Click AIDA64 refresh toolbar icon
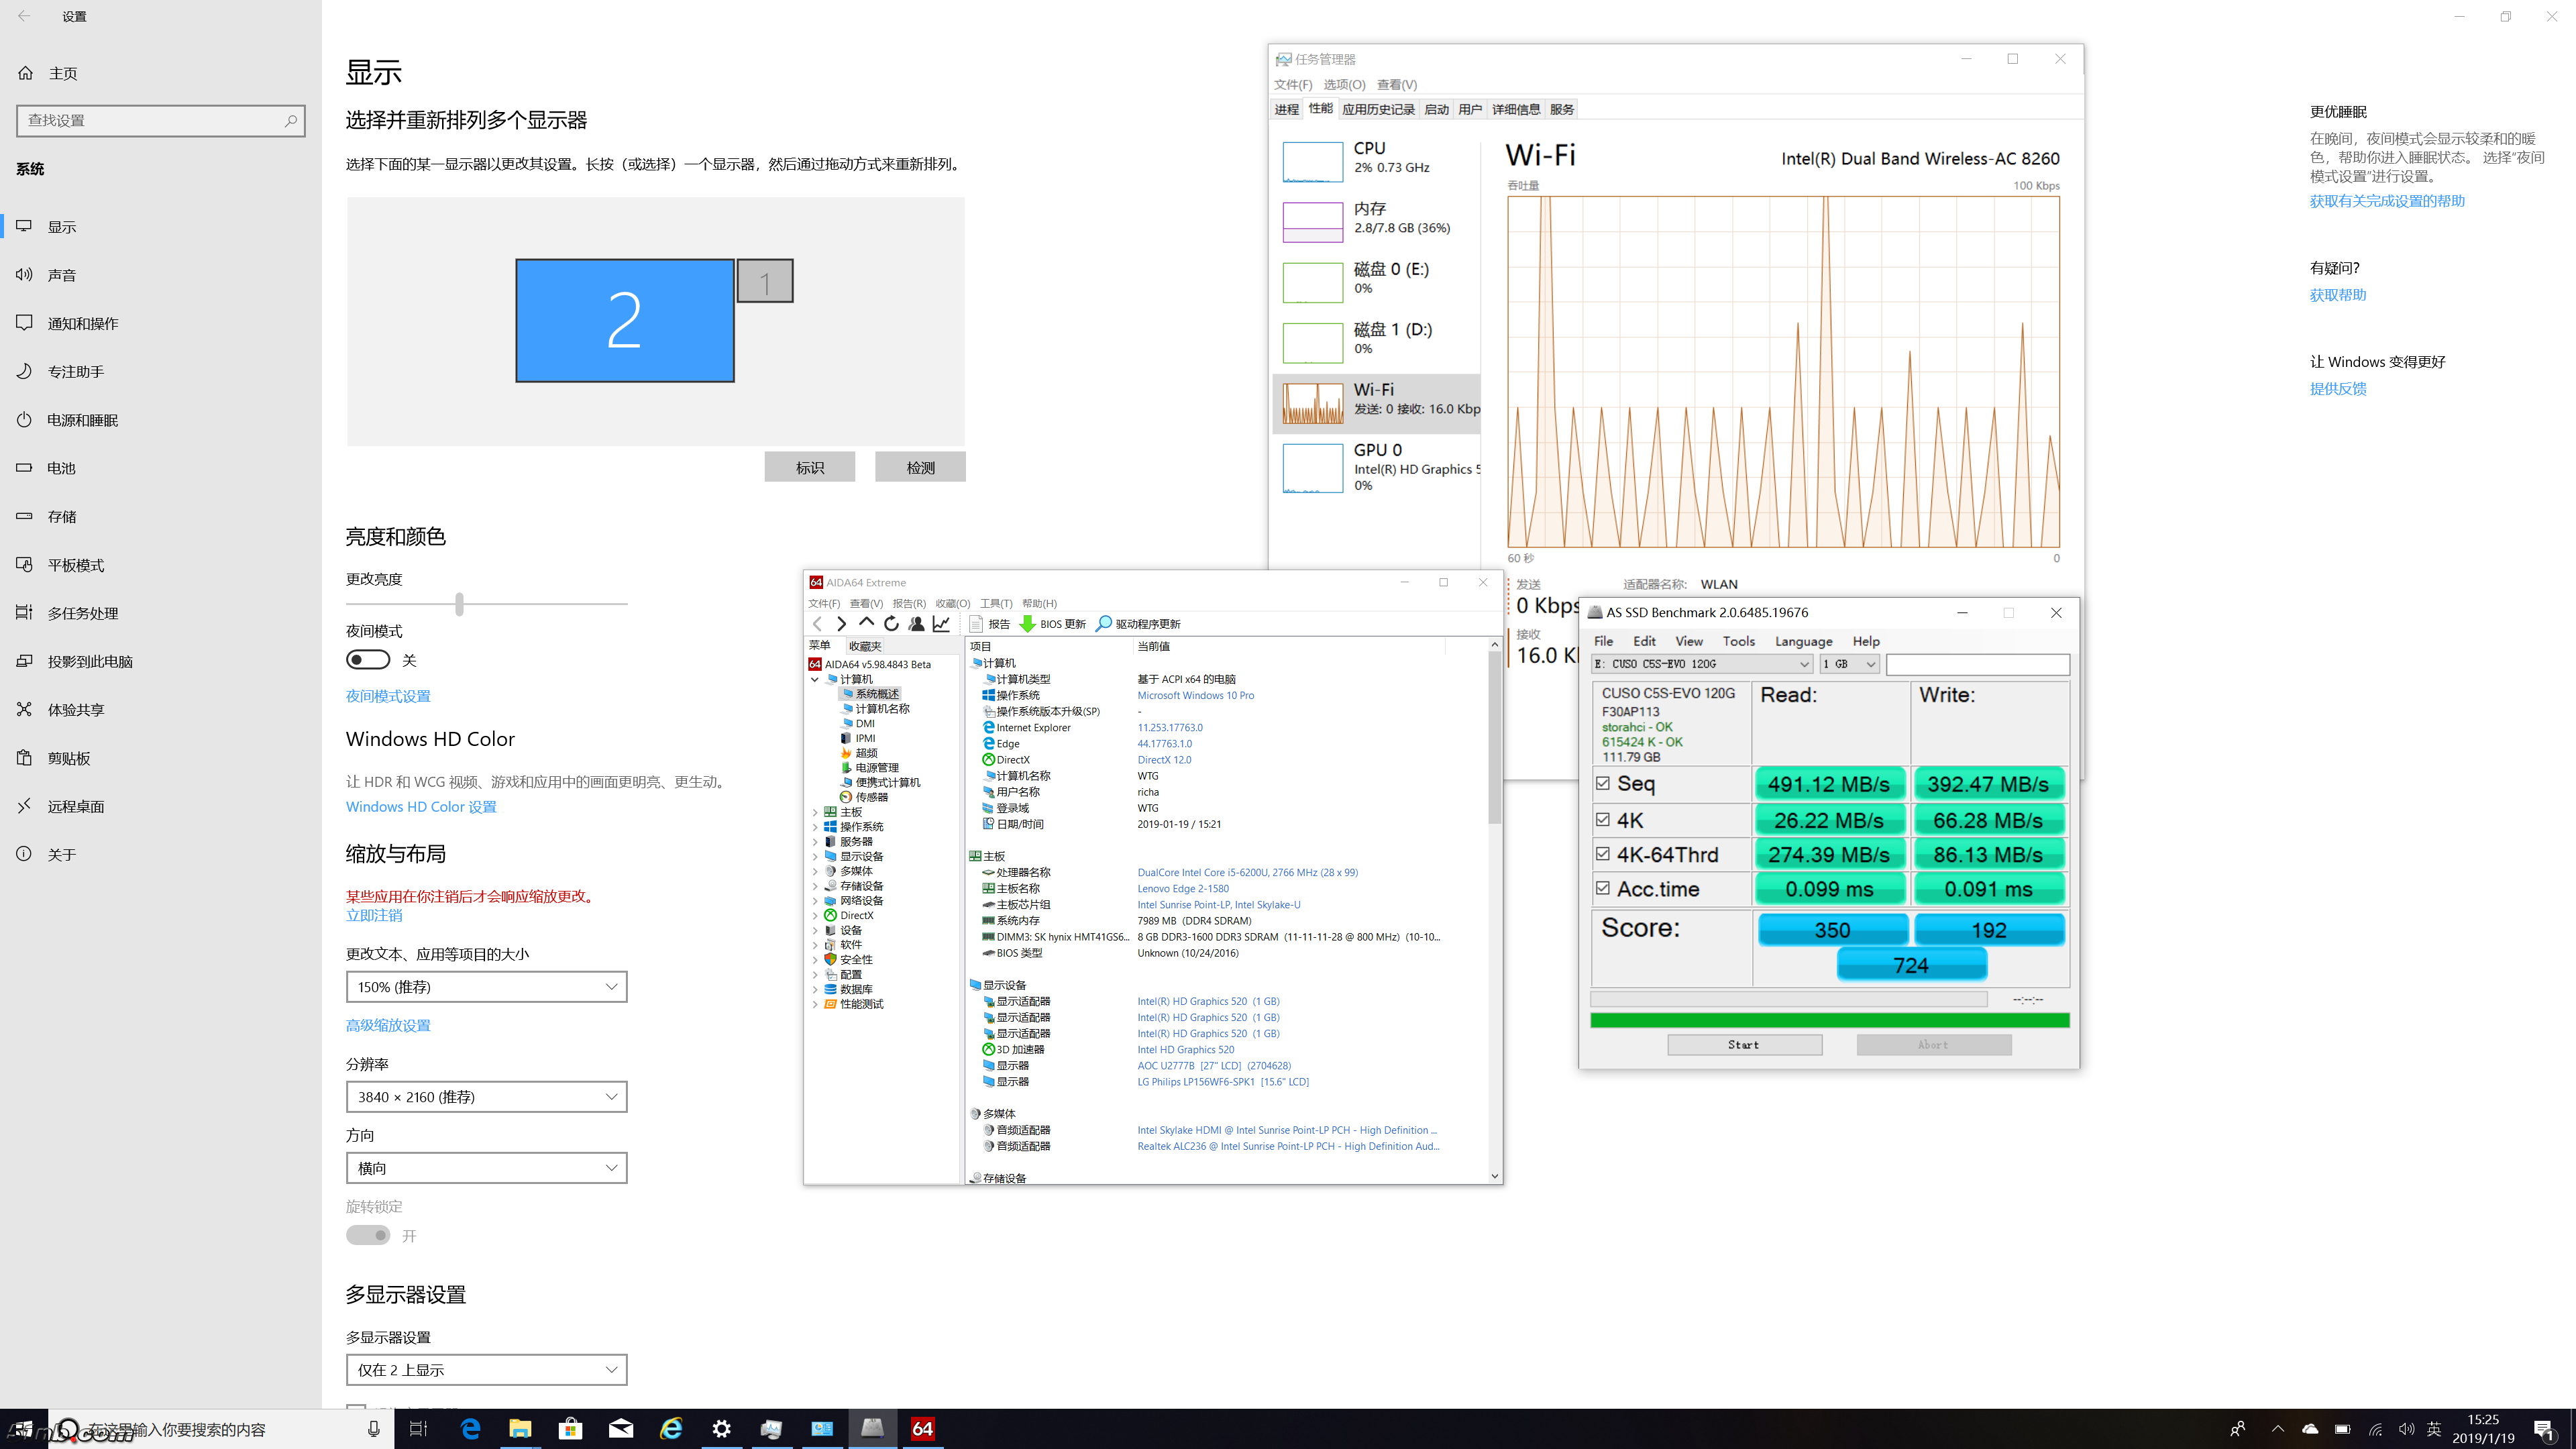Image resolution: width=2576 pixels, height=1449 pixels. coord(891,623)
